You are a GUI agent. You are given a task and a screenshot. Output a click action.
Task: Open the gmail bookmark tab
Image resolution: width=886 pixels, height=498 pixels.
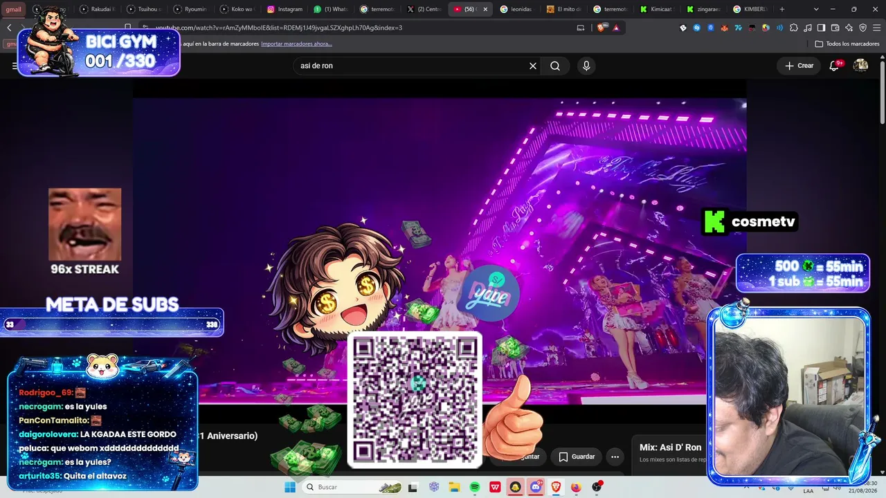tap(13, 9)
